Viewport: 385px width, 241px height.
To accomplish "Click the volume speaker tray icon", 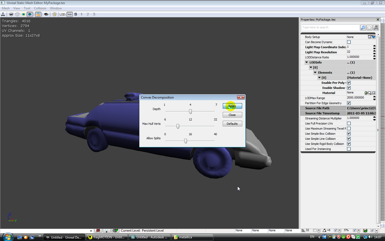I will click(370, 237).
